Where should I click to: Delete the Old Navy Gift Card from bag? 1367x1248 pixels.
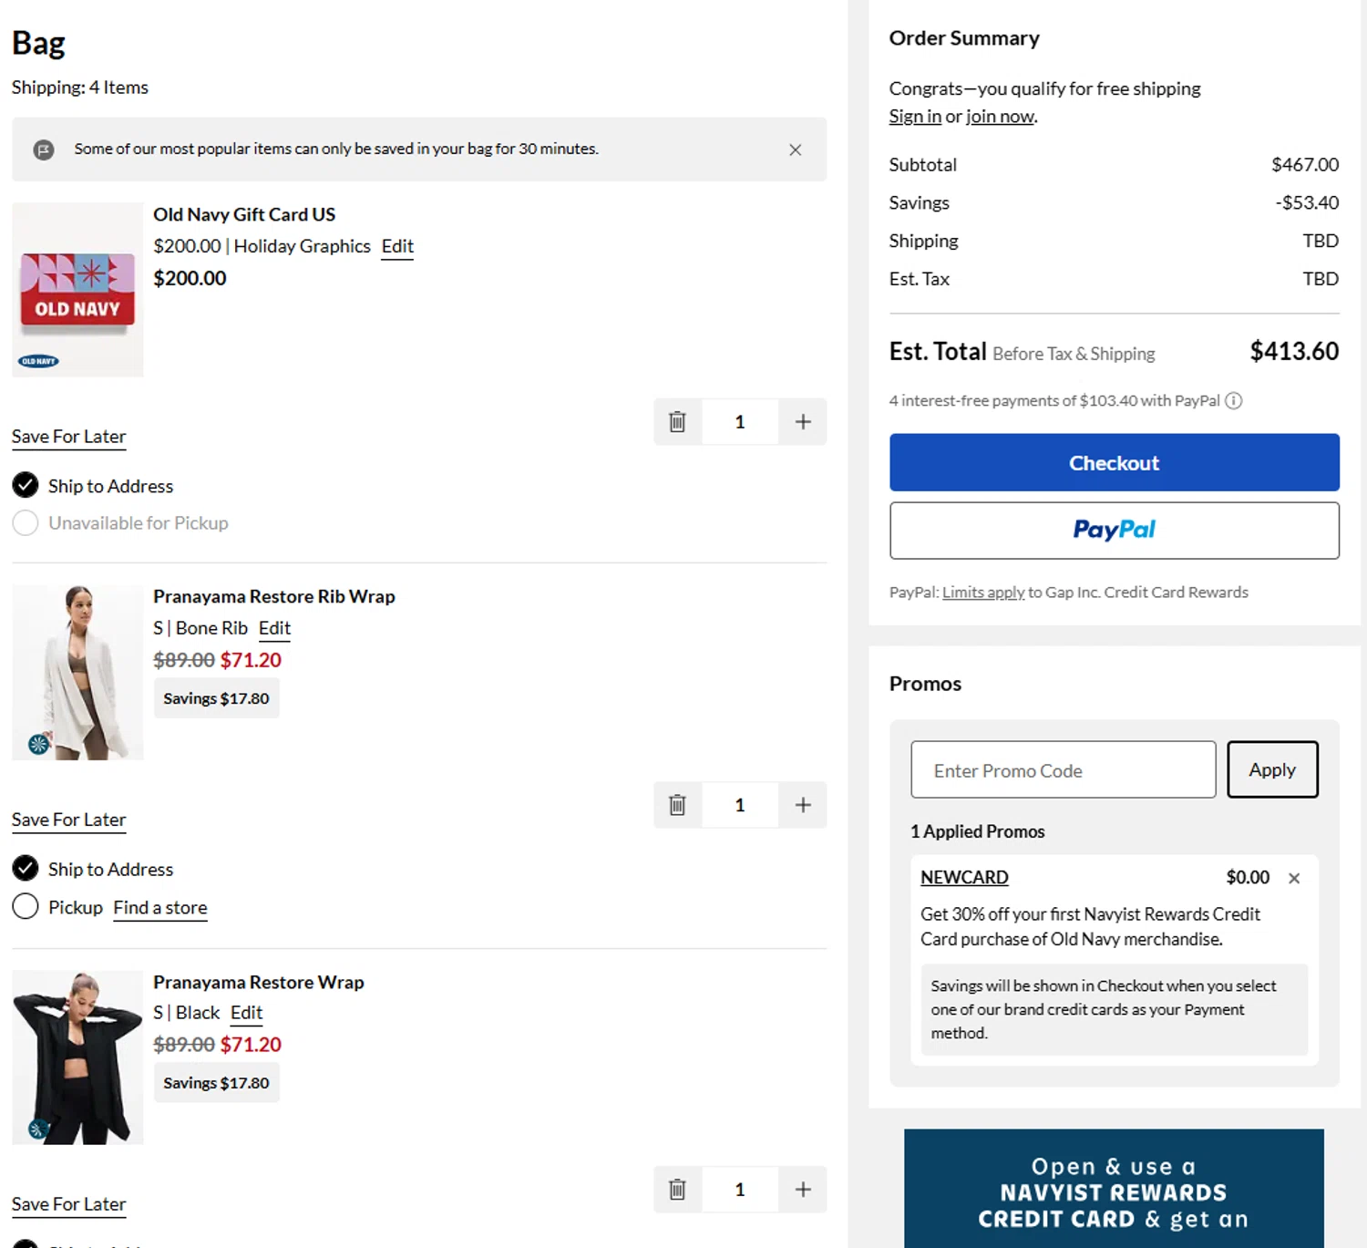[x=677, y=422]
